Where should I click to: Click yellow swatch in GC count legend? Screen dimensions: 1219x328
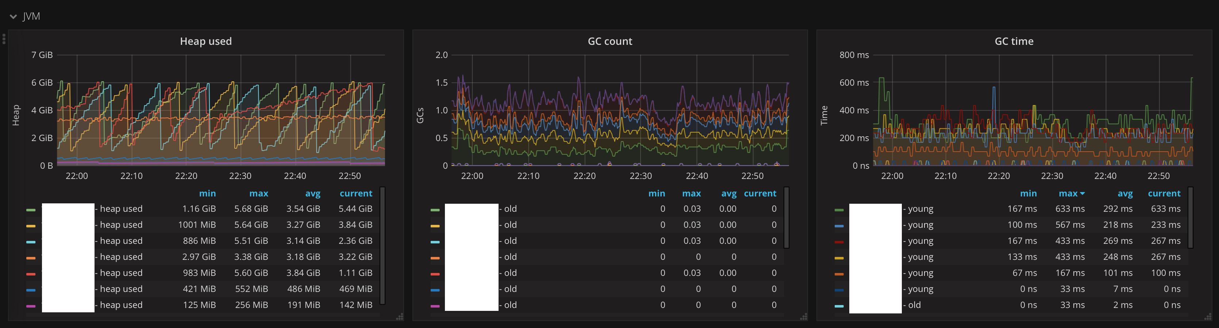pyautogui.click(x=435, y=226)
